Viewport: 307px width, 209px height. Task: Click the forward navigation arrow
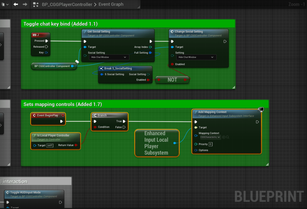pos(25,4)
